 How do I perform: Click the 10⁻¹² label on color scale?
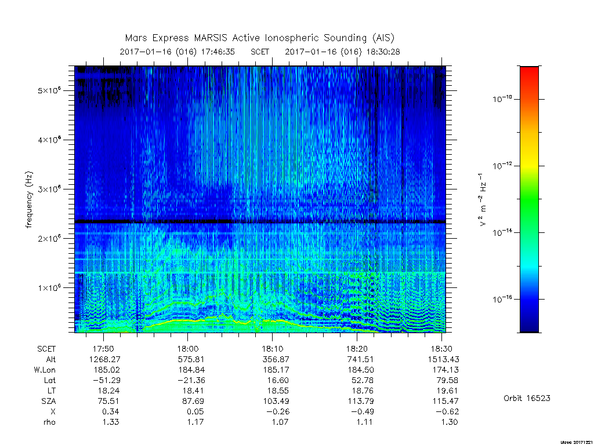click(x=502, y=165)
